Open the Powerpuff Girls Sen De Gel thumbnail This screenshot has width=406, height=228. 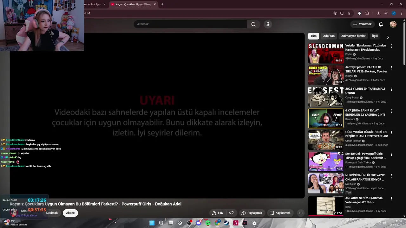coord(326,161)
